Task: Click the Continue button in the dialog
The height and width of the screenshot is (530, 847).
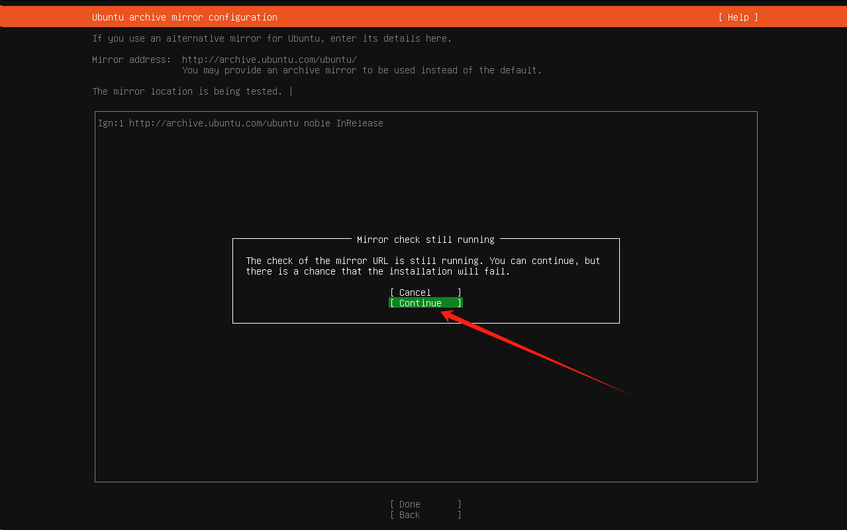Action: [426, 303]
